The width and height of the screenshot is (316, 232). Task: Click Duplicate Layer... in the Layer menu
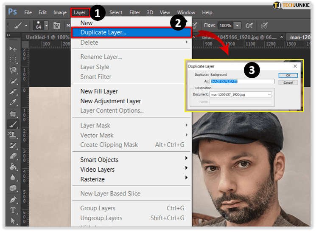103,32
